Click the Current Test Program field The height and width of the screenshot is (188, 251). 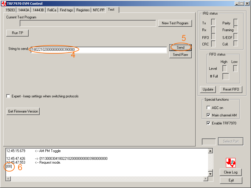(88, 23)
